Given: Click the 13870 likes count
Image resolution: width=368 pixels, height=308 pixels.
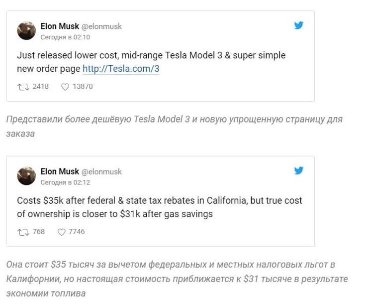Looking at the screenshot, I should pyautogui.click(x=83, y=87).
